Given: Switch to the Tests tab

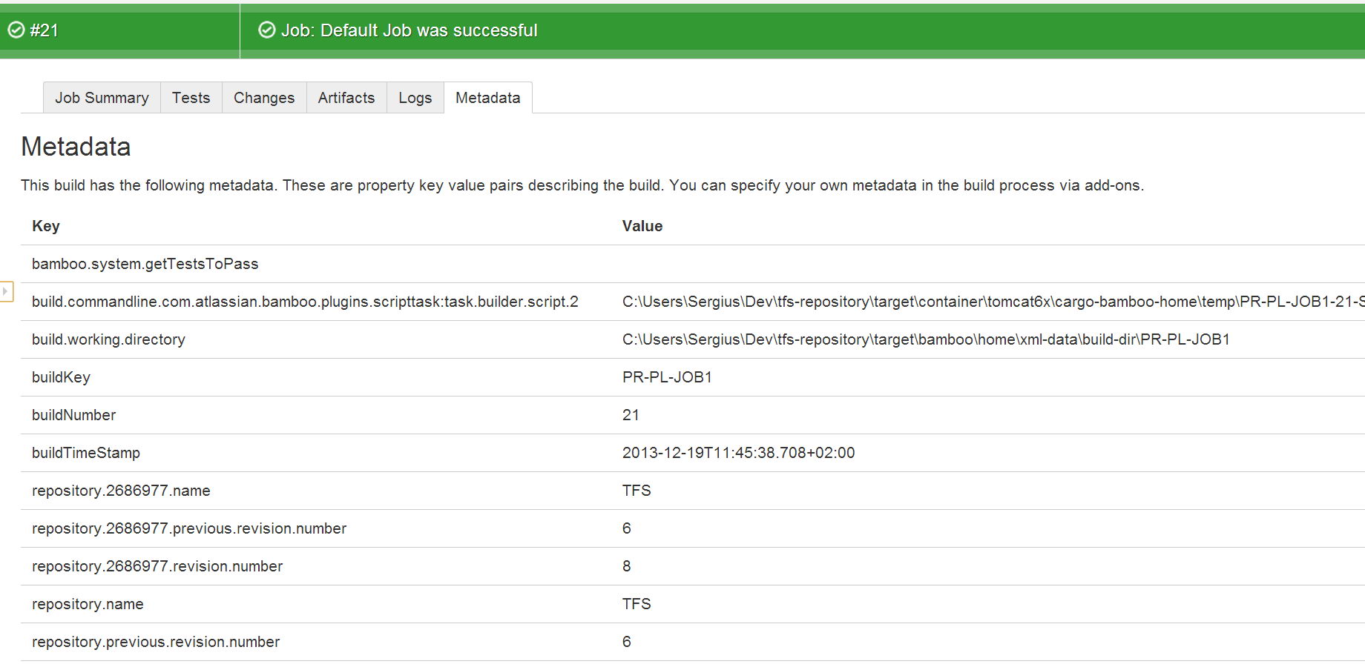Looking at the screenshot, I should coord(191,98).
